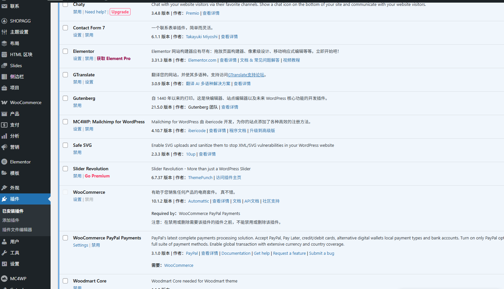Select the Contact Form 7 checkbox
Image resolution: width=504 pixels, height=289 pixels.
(65, 28)
